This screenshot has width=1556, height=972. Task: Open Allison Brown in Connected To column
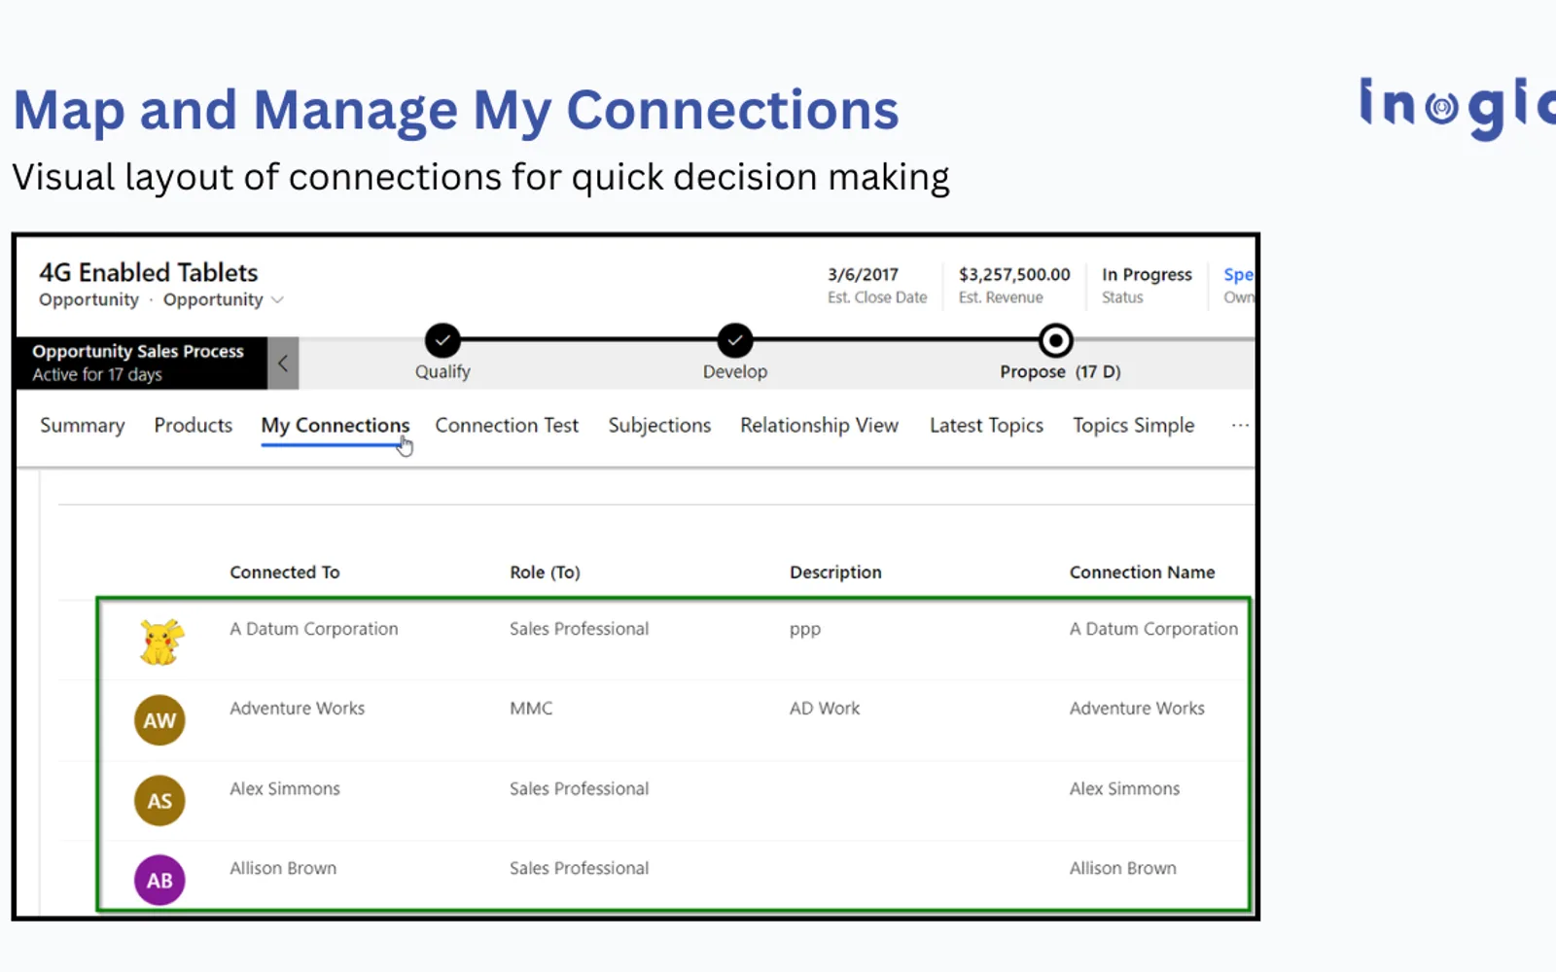tap(283, 868)
